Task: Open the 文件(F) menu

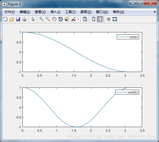Action: click(x=10, y=12)
